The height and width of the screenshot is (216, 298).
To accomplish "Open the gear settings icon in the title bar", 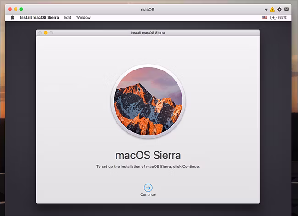I will [x=279, y=9].
